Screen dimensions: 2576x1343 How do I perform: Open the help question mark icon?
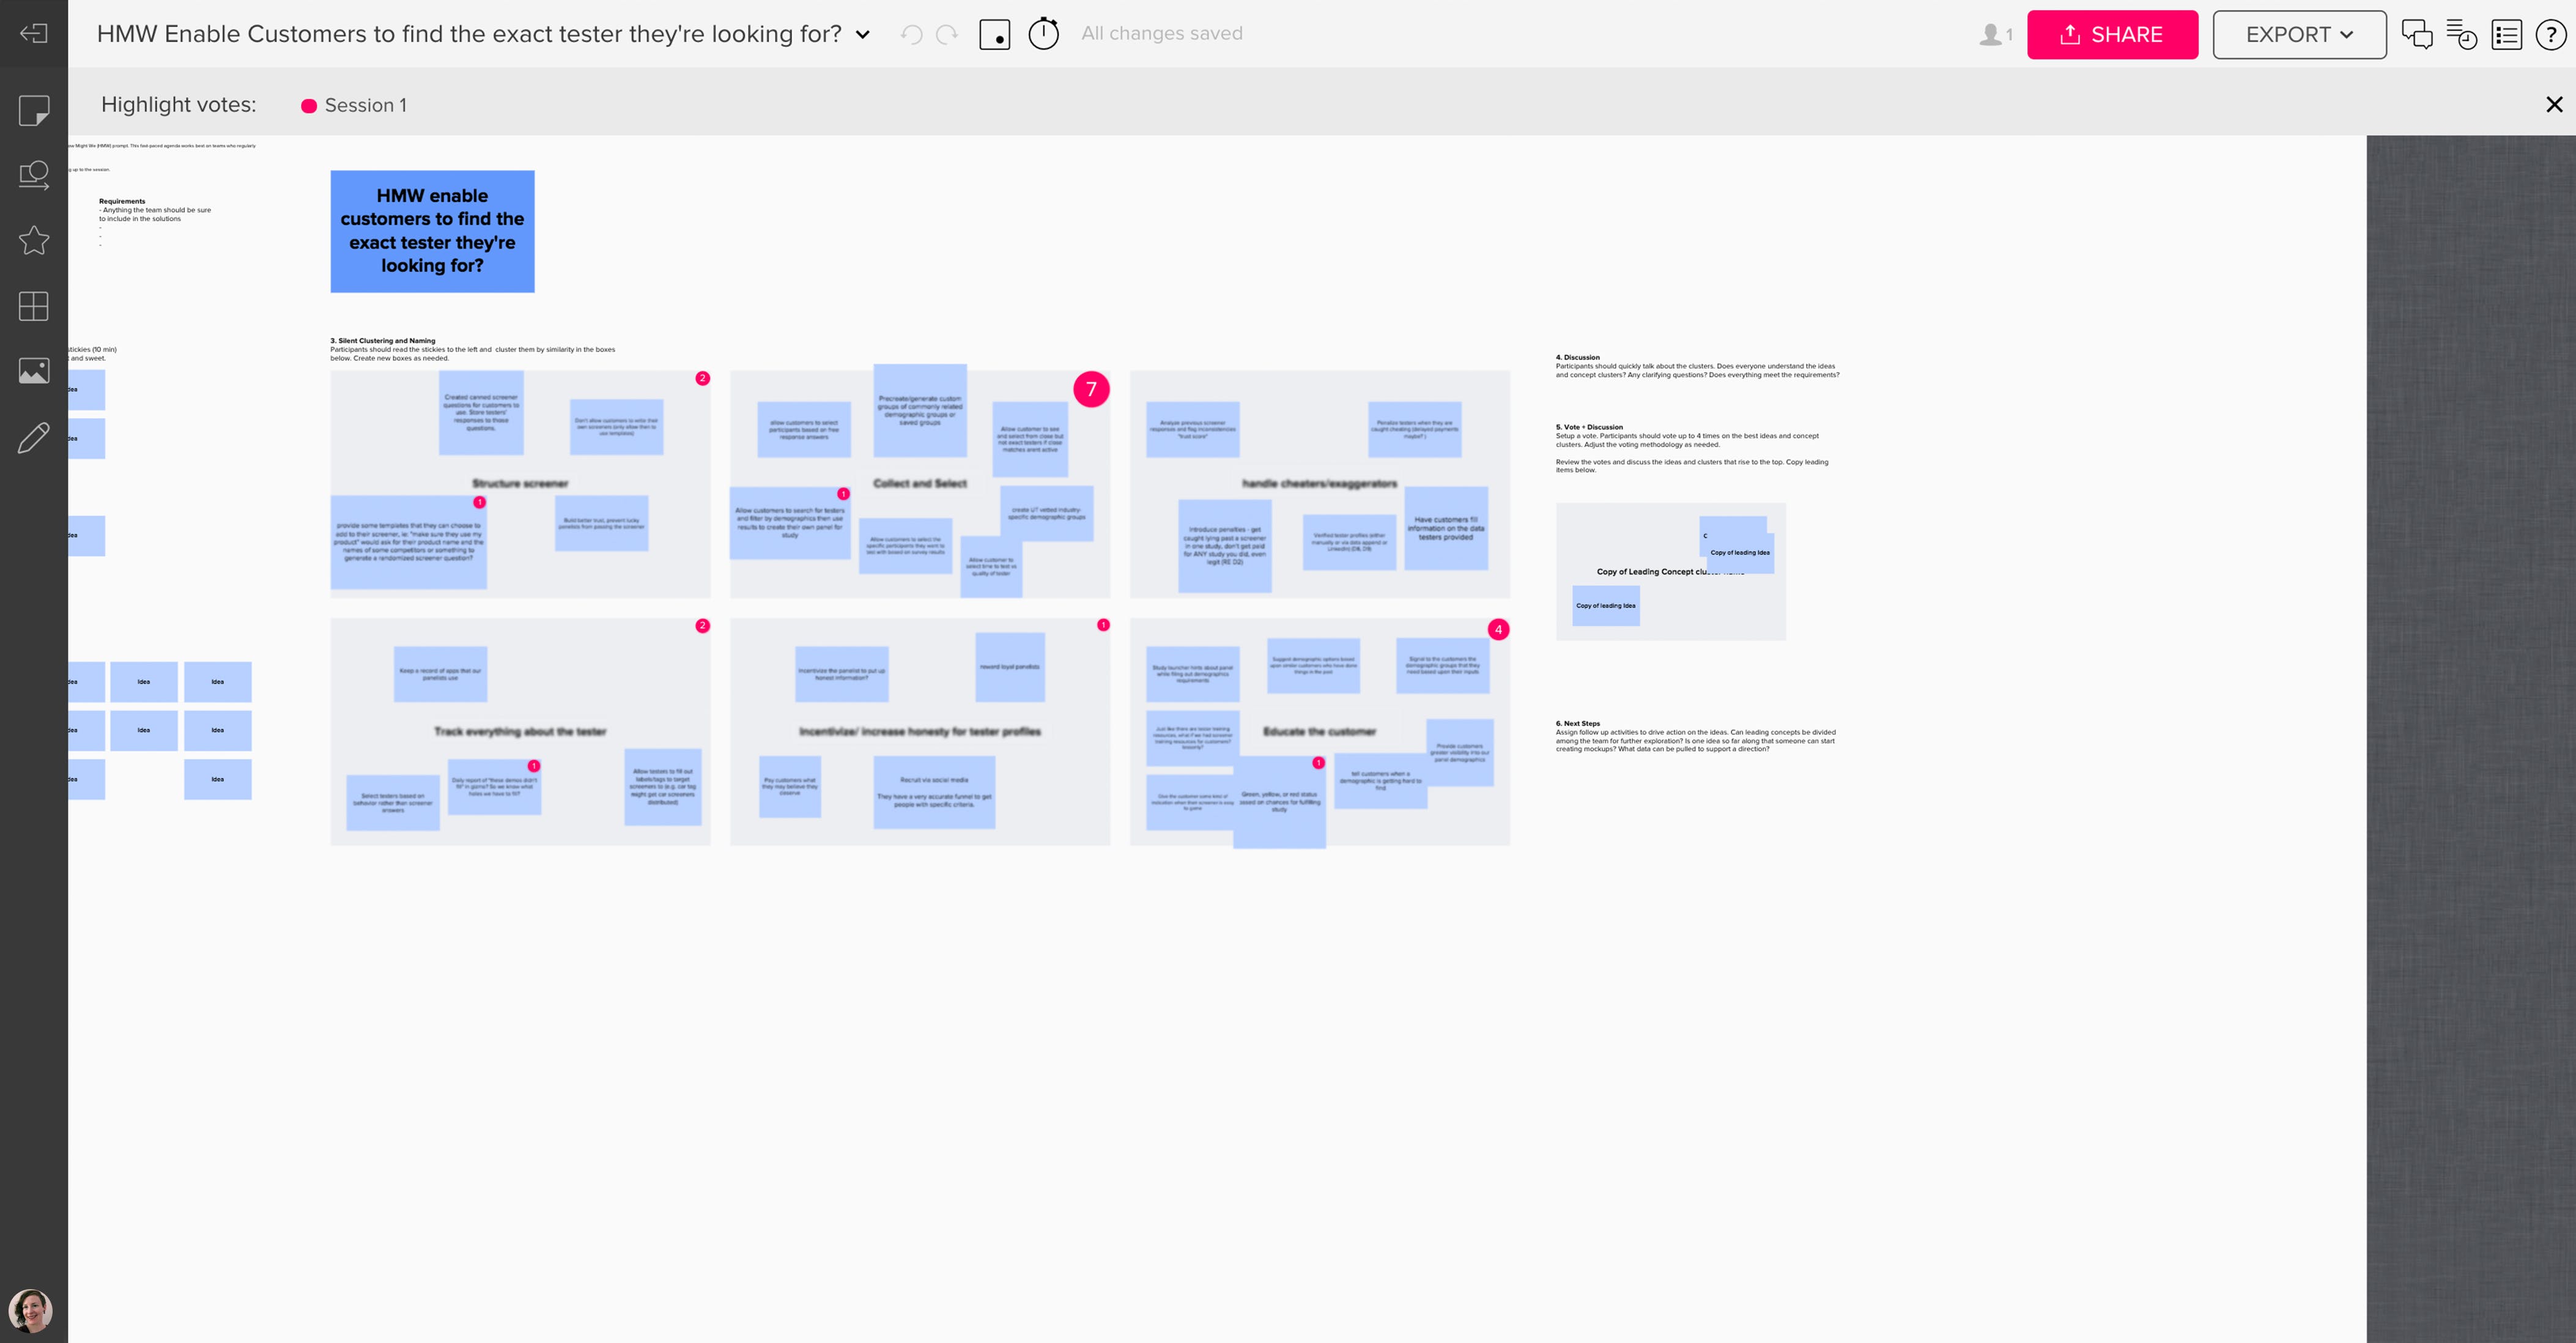coord(2551,34)
